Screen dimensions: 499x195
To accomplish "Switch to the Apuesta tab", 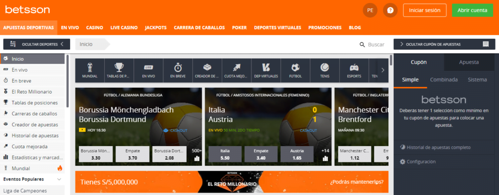I will click(469, 62).
